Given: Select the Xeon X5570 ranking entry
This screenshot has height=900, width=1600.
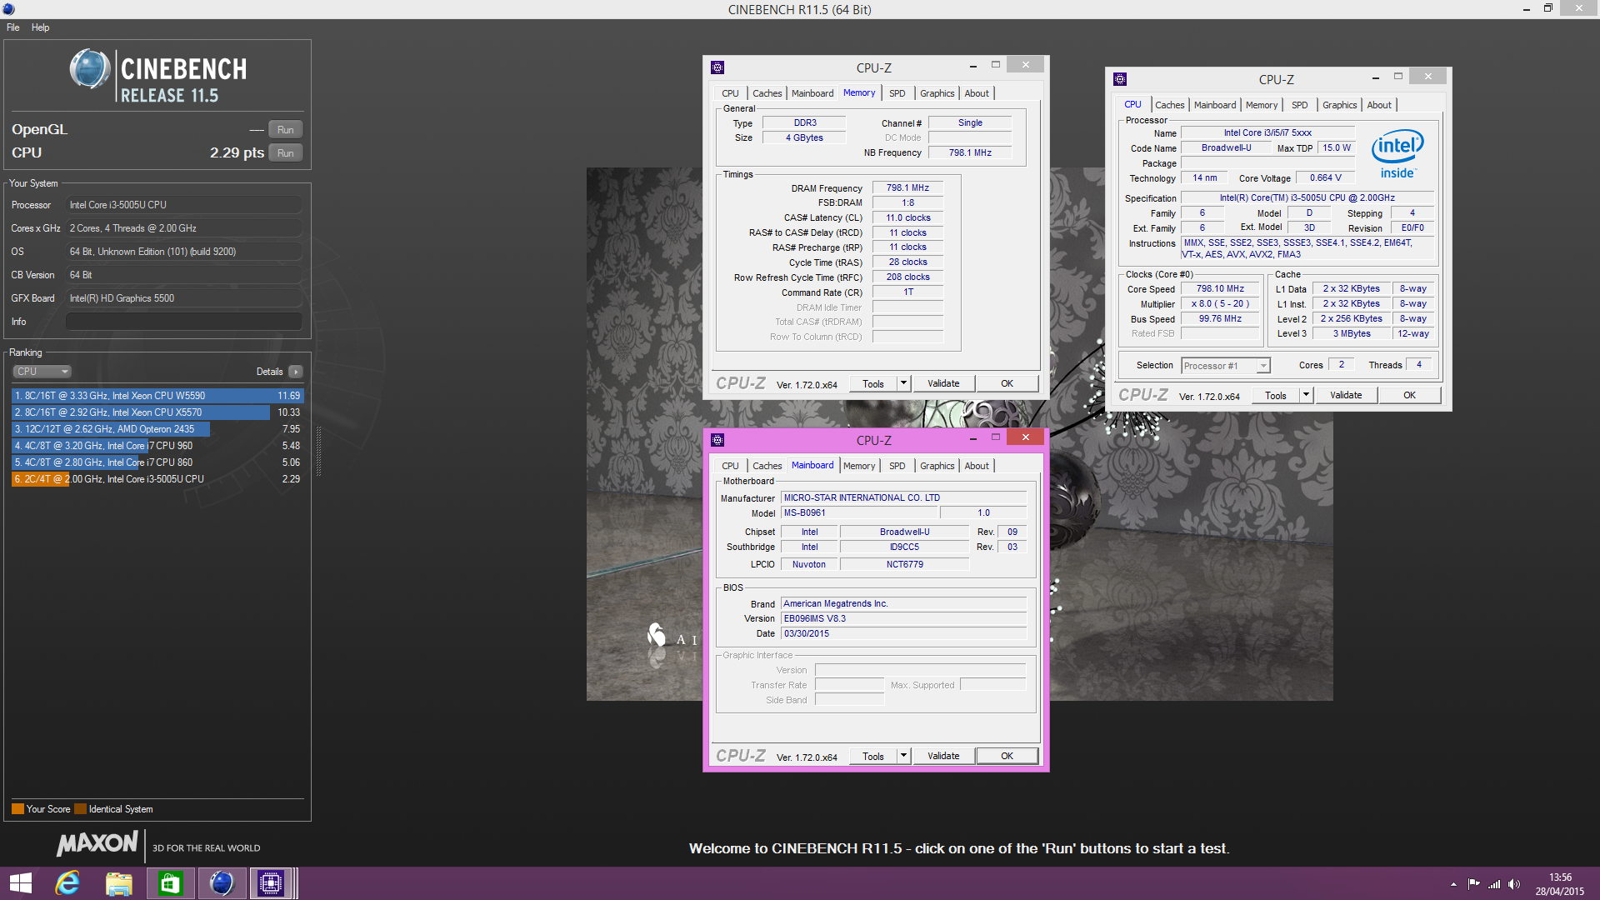Looking at the screenshot, I should (x=157, y=412).
